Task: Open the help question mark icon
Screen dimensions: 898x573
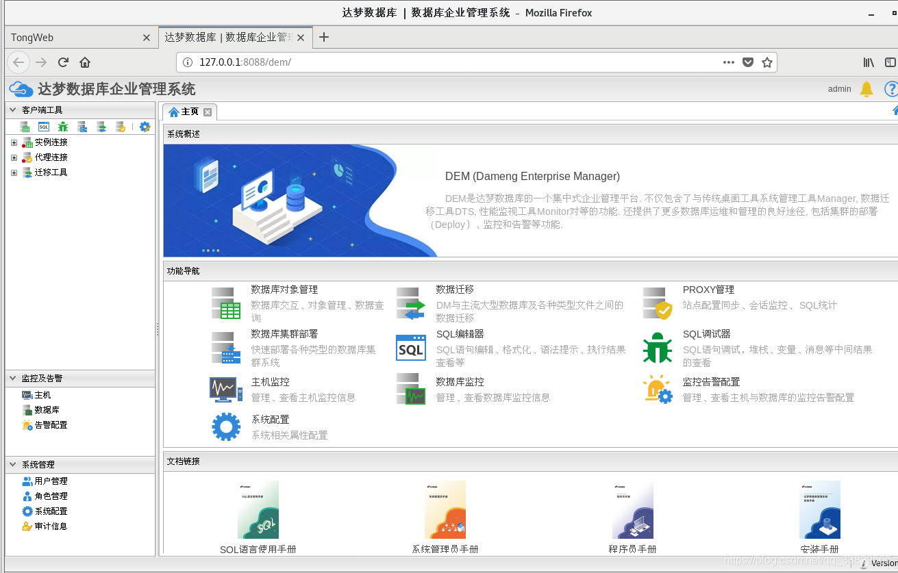Action: pyautogui.click(x=891, y=89)
